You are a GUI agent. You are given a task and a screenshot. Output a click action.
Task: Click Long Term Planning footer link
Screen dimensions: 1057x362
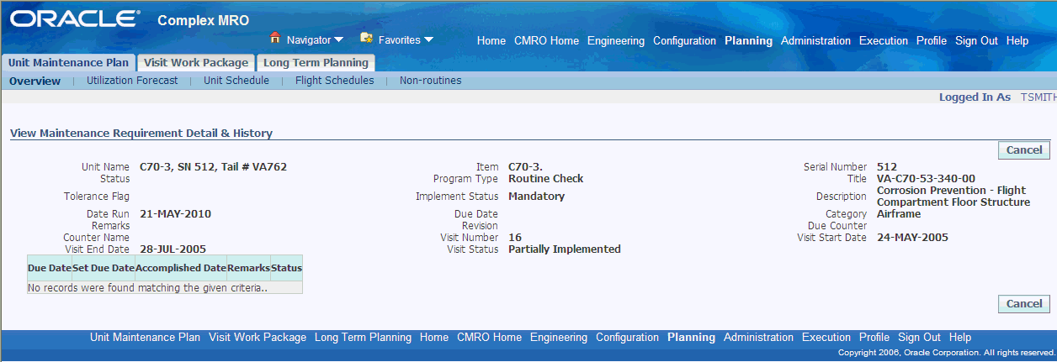[363, 338]
